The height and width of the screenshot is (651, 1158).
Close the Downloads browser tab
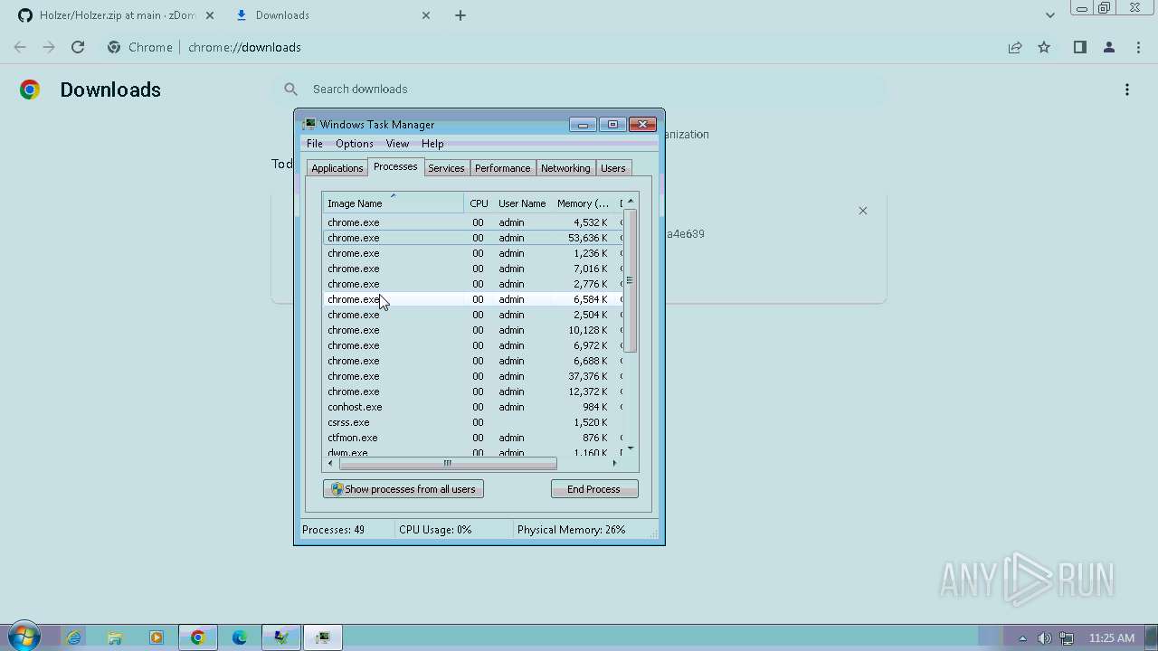click(426, 15)
